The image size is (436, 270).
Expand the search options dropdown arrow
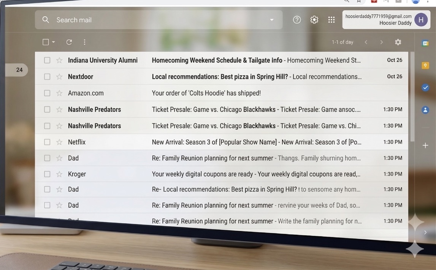coord(272,20)
